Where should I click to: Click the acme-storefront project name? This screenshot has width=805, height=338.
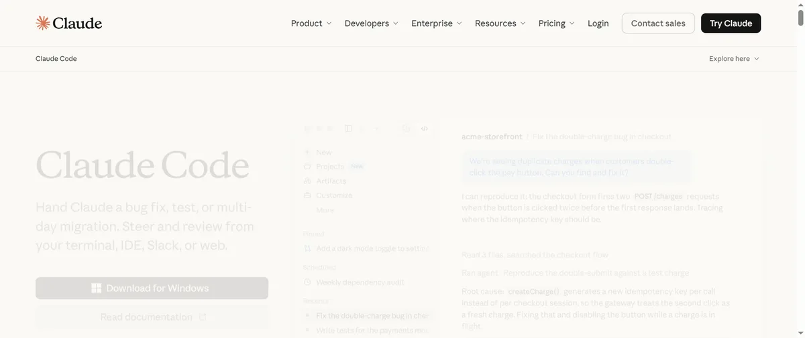click(x=492, y=137)
